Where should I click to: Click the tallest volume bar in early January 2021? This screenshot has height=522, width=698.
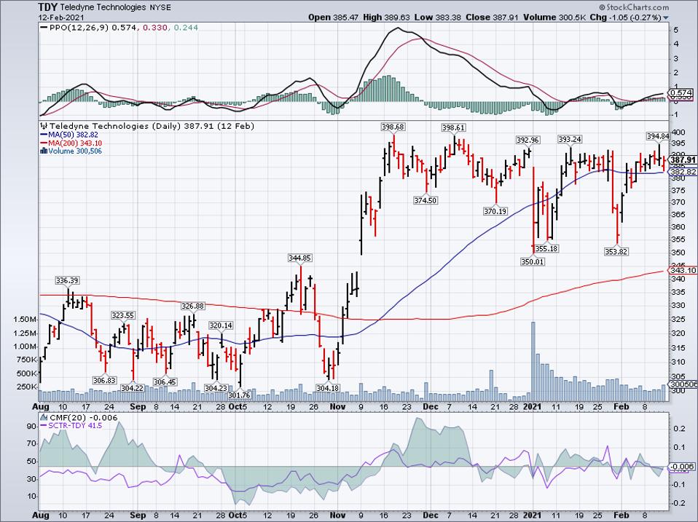(x=533, y=361)
